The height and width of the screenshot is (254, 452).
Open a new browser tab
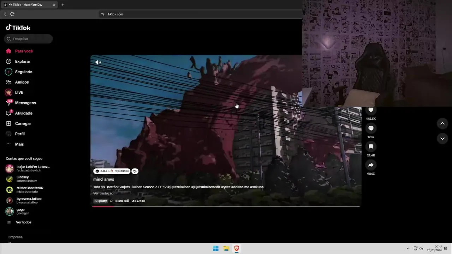point(63,5)
